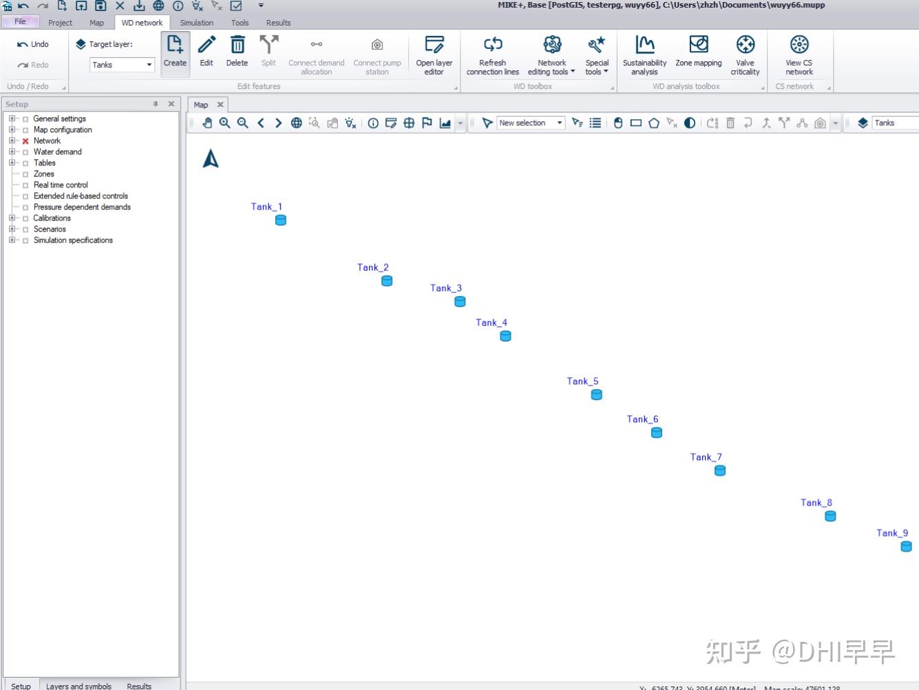Click the Delete feature icon
The width and height of the screenshot is (919, 690).
pos(237,52)
